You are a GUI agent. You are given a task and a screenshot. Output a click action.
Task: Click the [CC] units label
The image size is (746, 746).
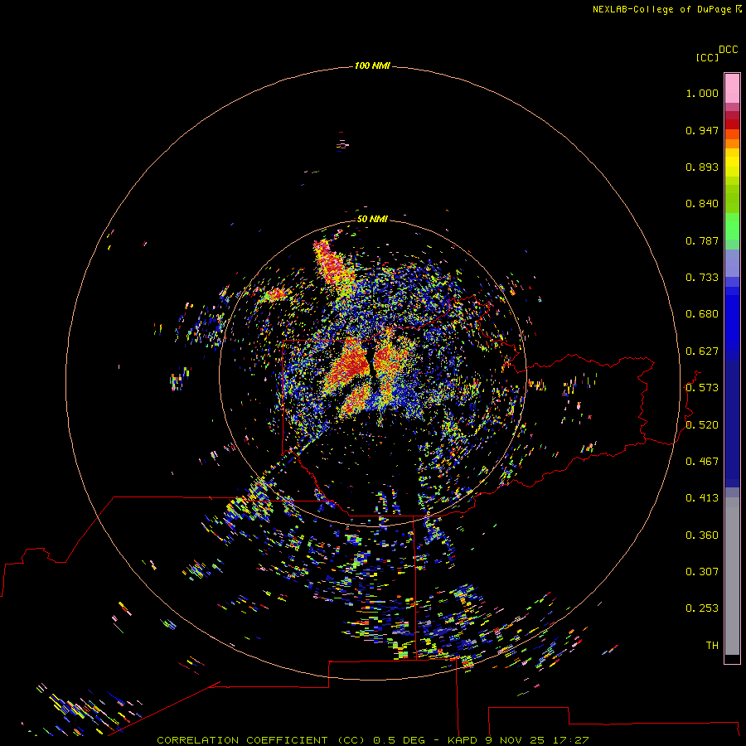click(x=707, y=58)
